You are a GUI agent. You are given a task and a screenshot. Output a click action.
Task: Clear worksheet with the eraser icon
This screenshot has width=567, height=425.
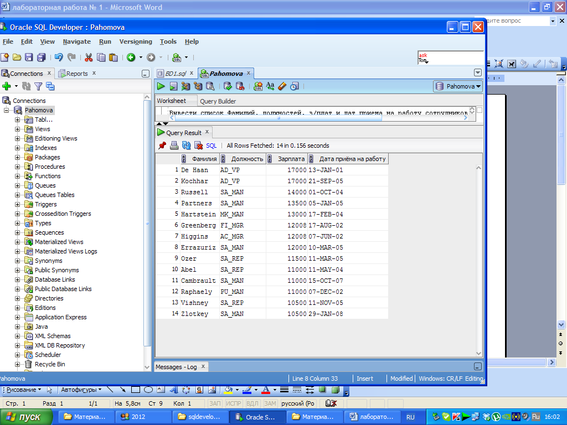coord(282,86)
